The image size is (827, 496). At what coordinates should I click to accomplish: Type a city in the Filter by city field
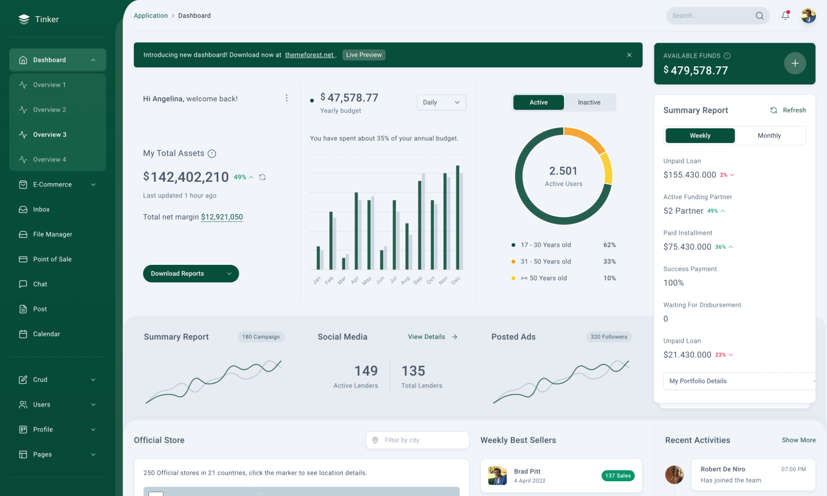[418, 440]
